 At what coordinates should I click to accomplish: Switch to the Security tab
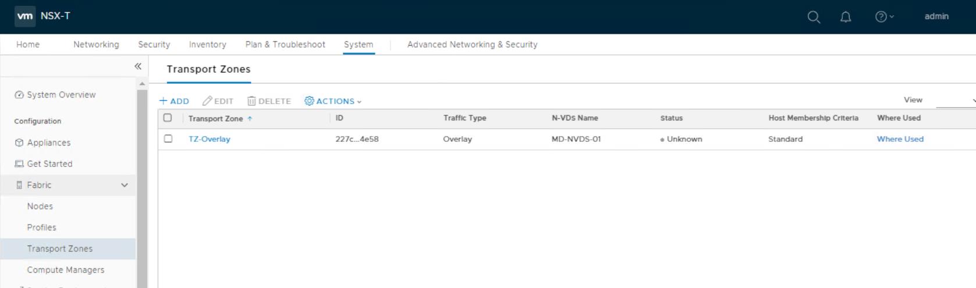coord(154,44)
